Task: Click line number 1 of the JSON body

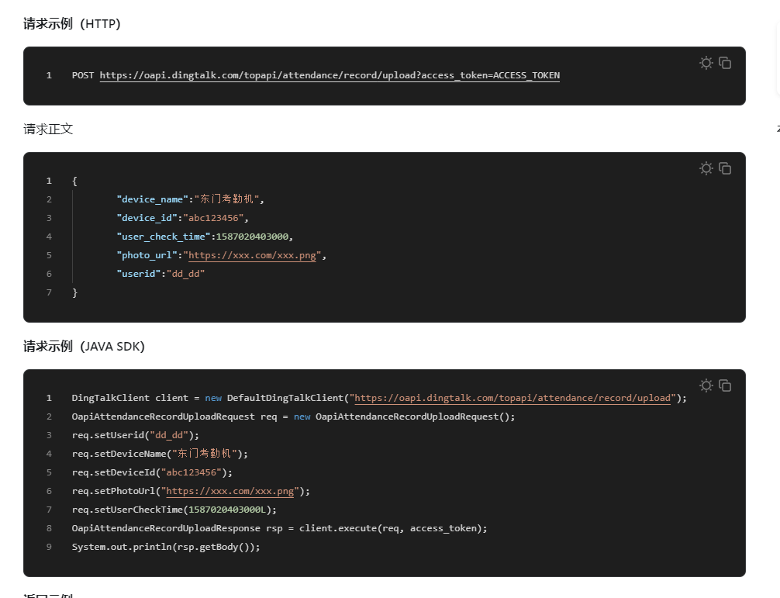Action: [x=49, y=181]
